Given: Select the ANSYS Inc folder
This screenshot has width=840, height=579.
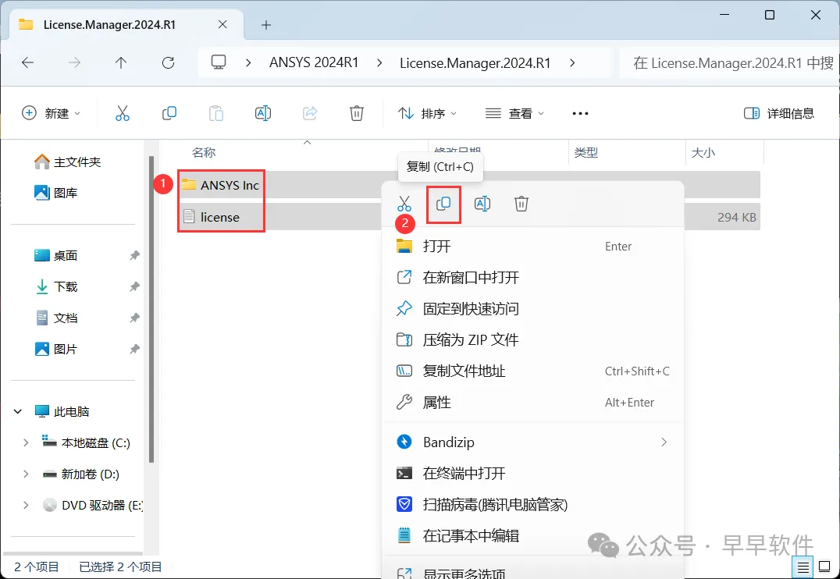Looking at the screenshot, I should point(230,185).
